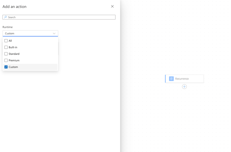
Task: Tick the Standard checkbox
Action: click(6, 54)
